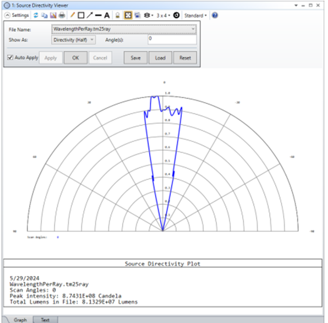Image resolution: width=328 pixels, height=323 pixels.
Task: Click the print icon in toolbar
Action: click(x=62, y=15)
